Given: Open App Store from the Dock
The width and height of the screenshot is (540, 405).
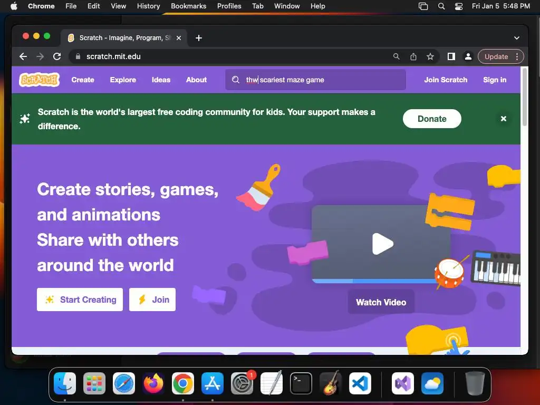Looking at the screenshot, I should 213,383.
